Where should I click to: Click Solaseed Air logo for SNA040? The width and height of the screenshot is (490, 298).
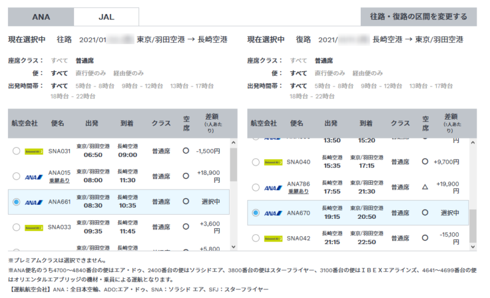(x=273, y=162)
